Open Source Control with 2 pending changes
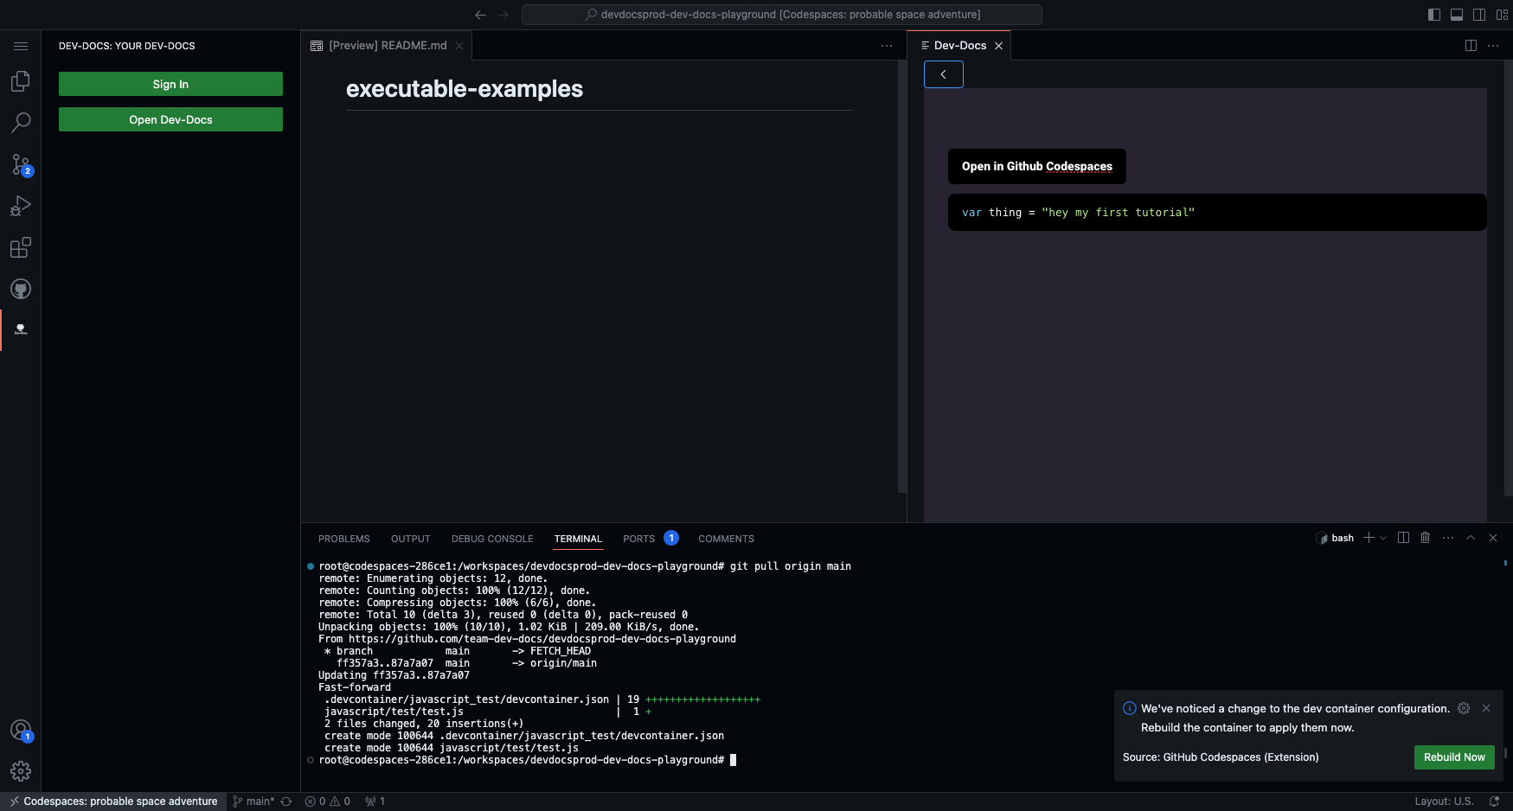The image size is (1513, 811). [x=21, y=164]
